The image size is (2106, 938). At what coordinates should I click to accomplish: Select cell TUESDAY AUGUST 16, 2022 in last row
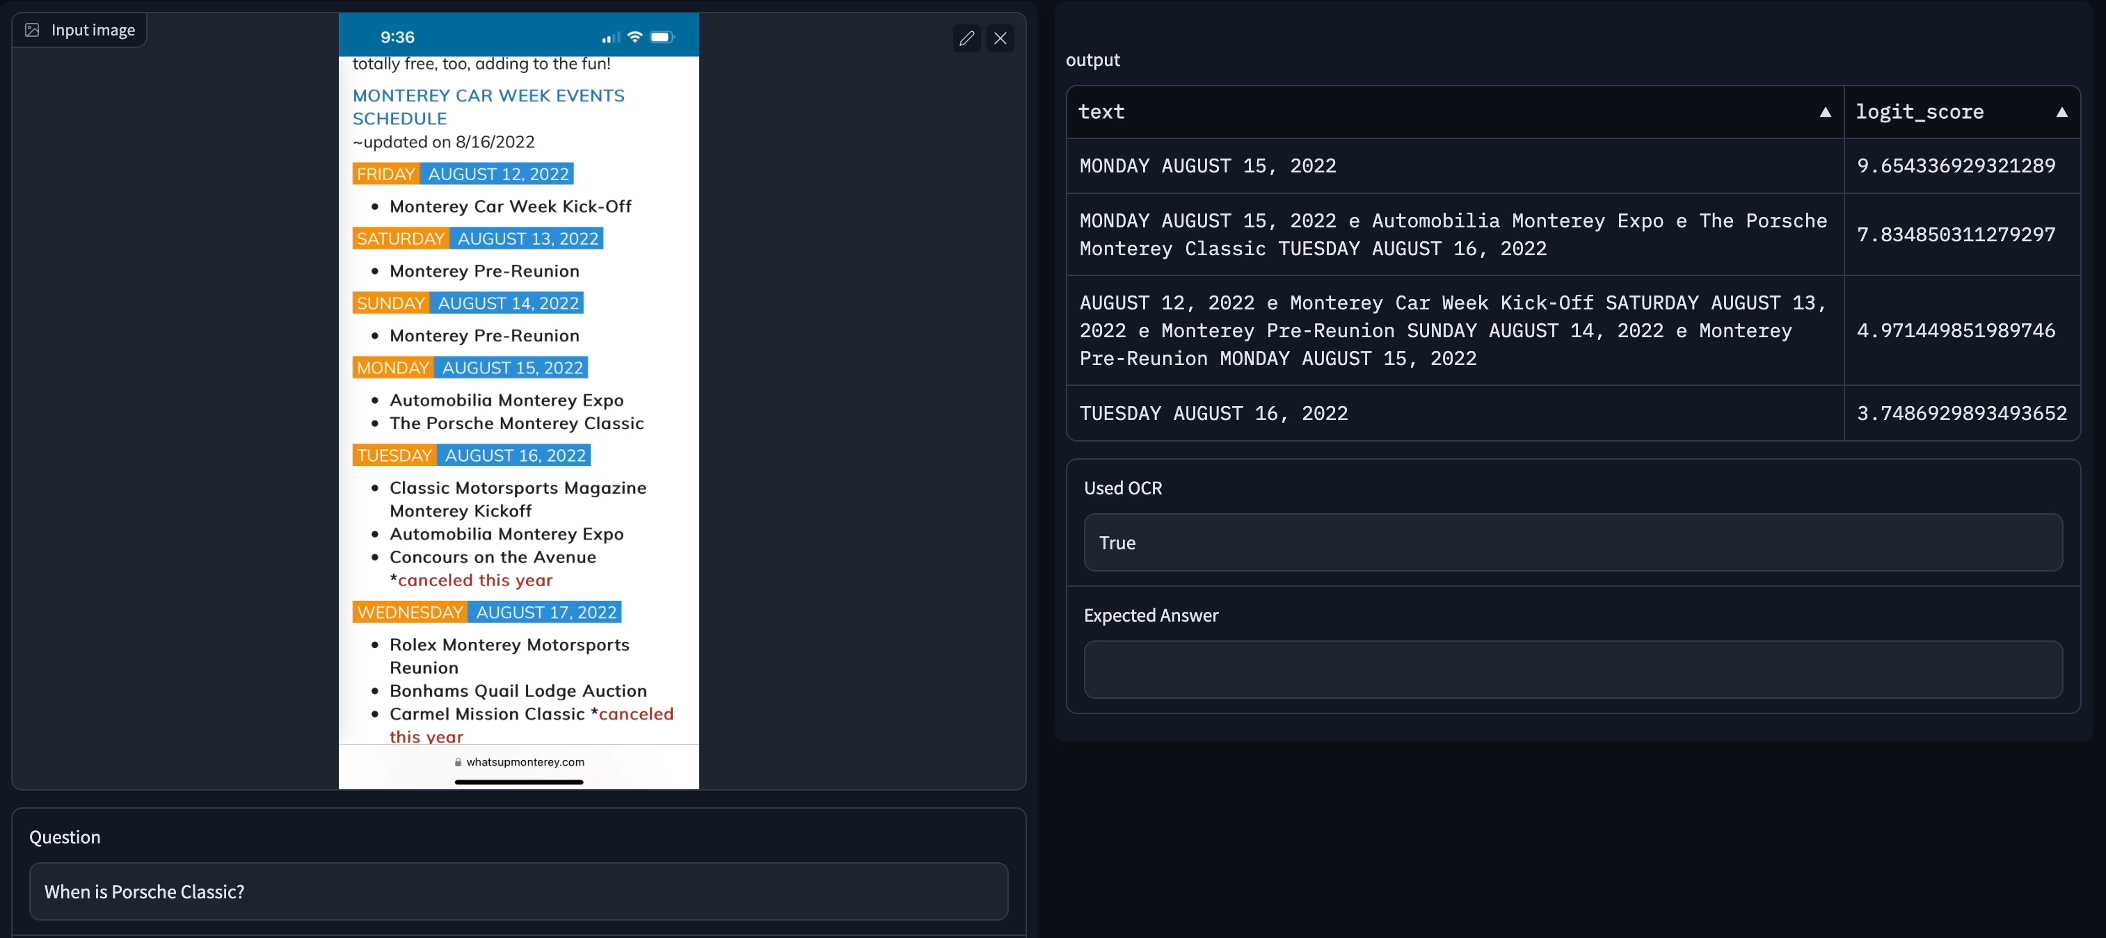point(1455,414)
